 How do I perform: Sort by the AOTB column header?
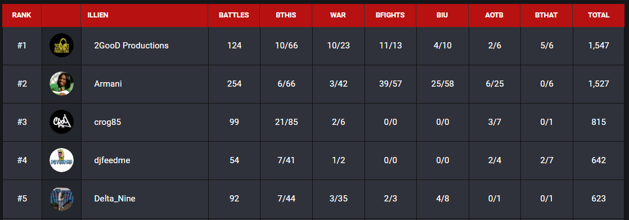pyautogui.click(x=495, y=15)
